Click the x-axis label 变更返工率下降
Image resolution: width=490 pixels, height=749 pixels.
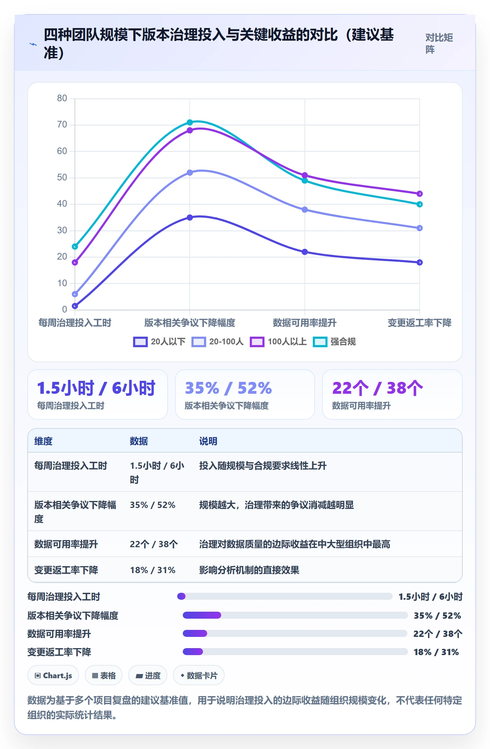pos(419,323)
